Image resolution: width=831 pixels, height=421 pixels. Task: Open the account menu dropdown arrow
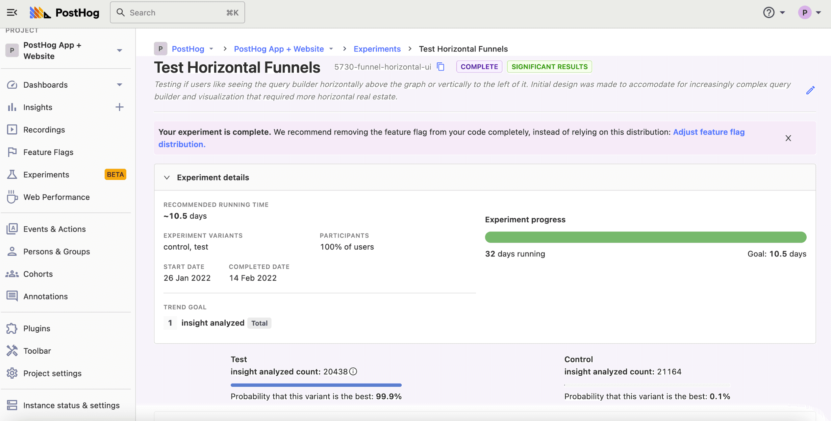tap(818, 12)
